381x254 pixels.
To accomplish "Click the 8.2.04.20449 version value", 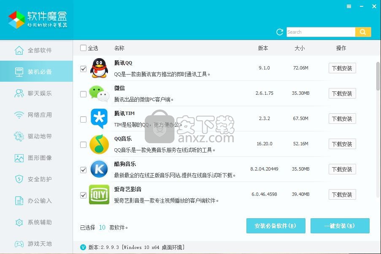I will point(265,169).
